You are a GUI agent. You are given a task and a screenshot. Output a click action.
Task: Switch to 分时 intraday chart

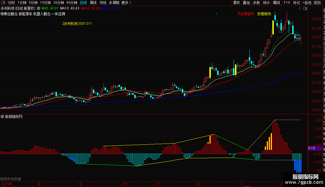(12, 3)
